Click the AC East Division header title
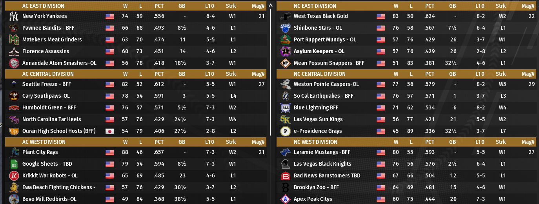This screenshot has height=204, width=539. point(43,6)
